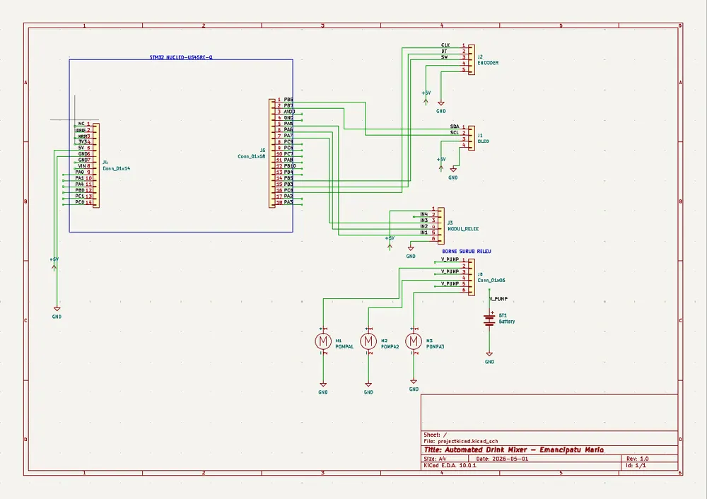The image size is (707, 499).
Task: Select the 3V3 label on J4 pin 4
Action: tap(83, 141)
